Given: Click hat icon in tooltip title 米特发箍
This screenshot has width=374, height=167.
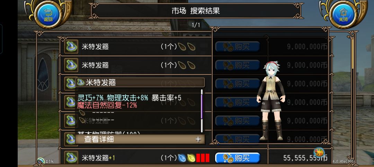Looking at the screenshot, I should [80, 82].
